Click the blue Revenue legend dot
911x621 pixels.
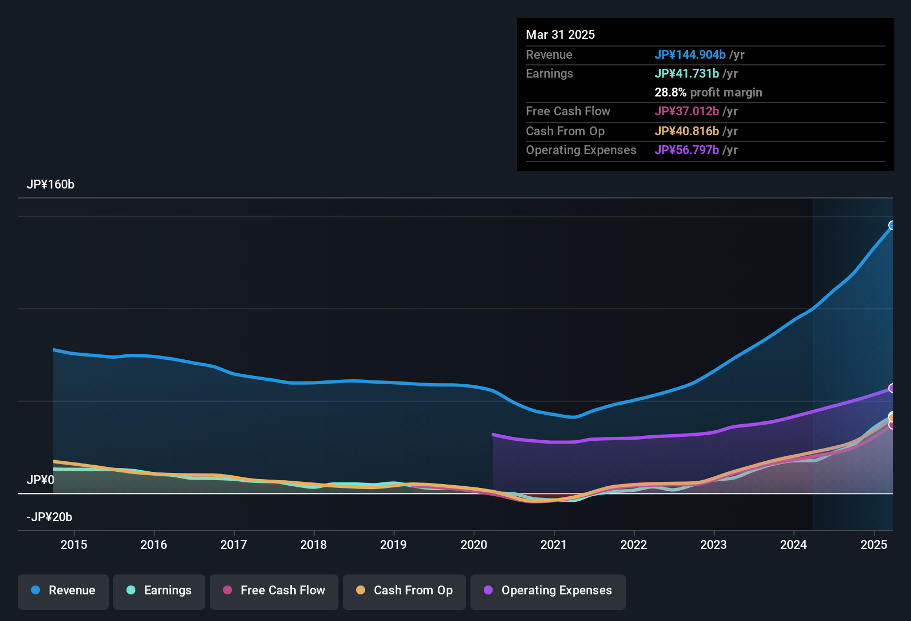point(36,590)
